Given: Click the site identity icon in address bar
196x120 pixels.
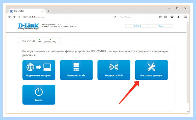Looking at the screenshot, I should point(19,17).
